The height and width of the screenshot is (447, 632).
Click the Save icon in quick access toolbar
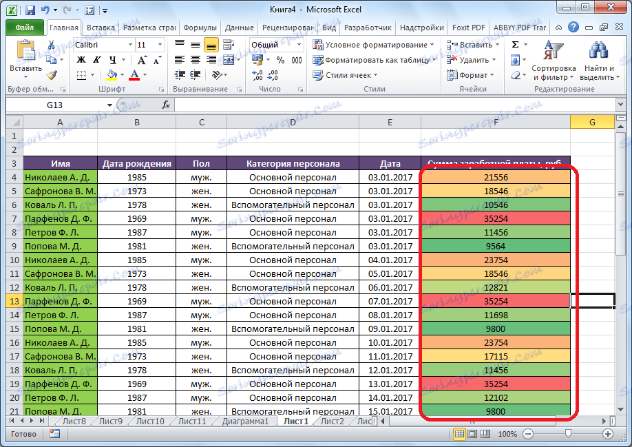click(x=30, y=11)
